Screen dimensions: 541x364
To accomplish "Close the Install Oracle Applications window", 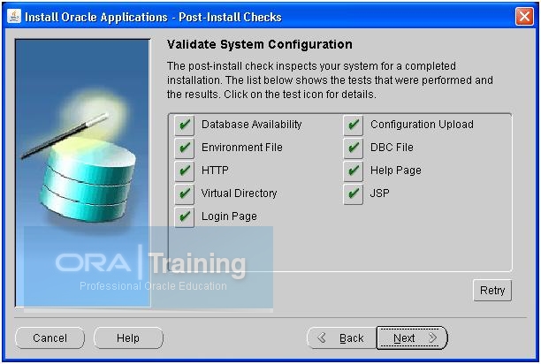I will coord(524,16).
